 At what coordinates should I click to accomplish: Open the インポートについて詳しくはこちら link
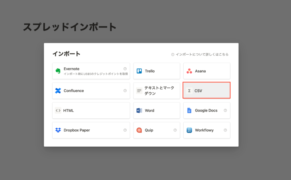(200, 55)
